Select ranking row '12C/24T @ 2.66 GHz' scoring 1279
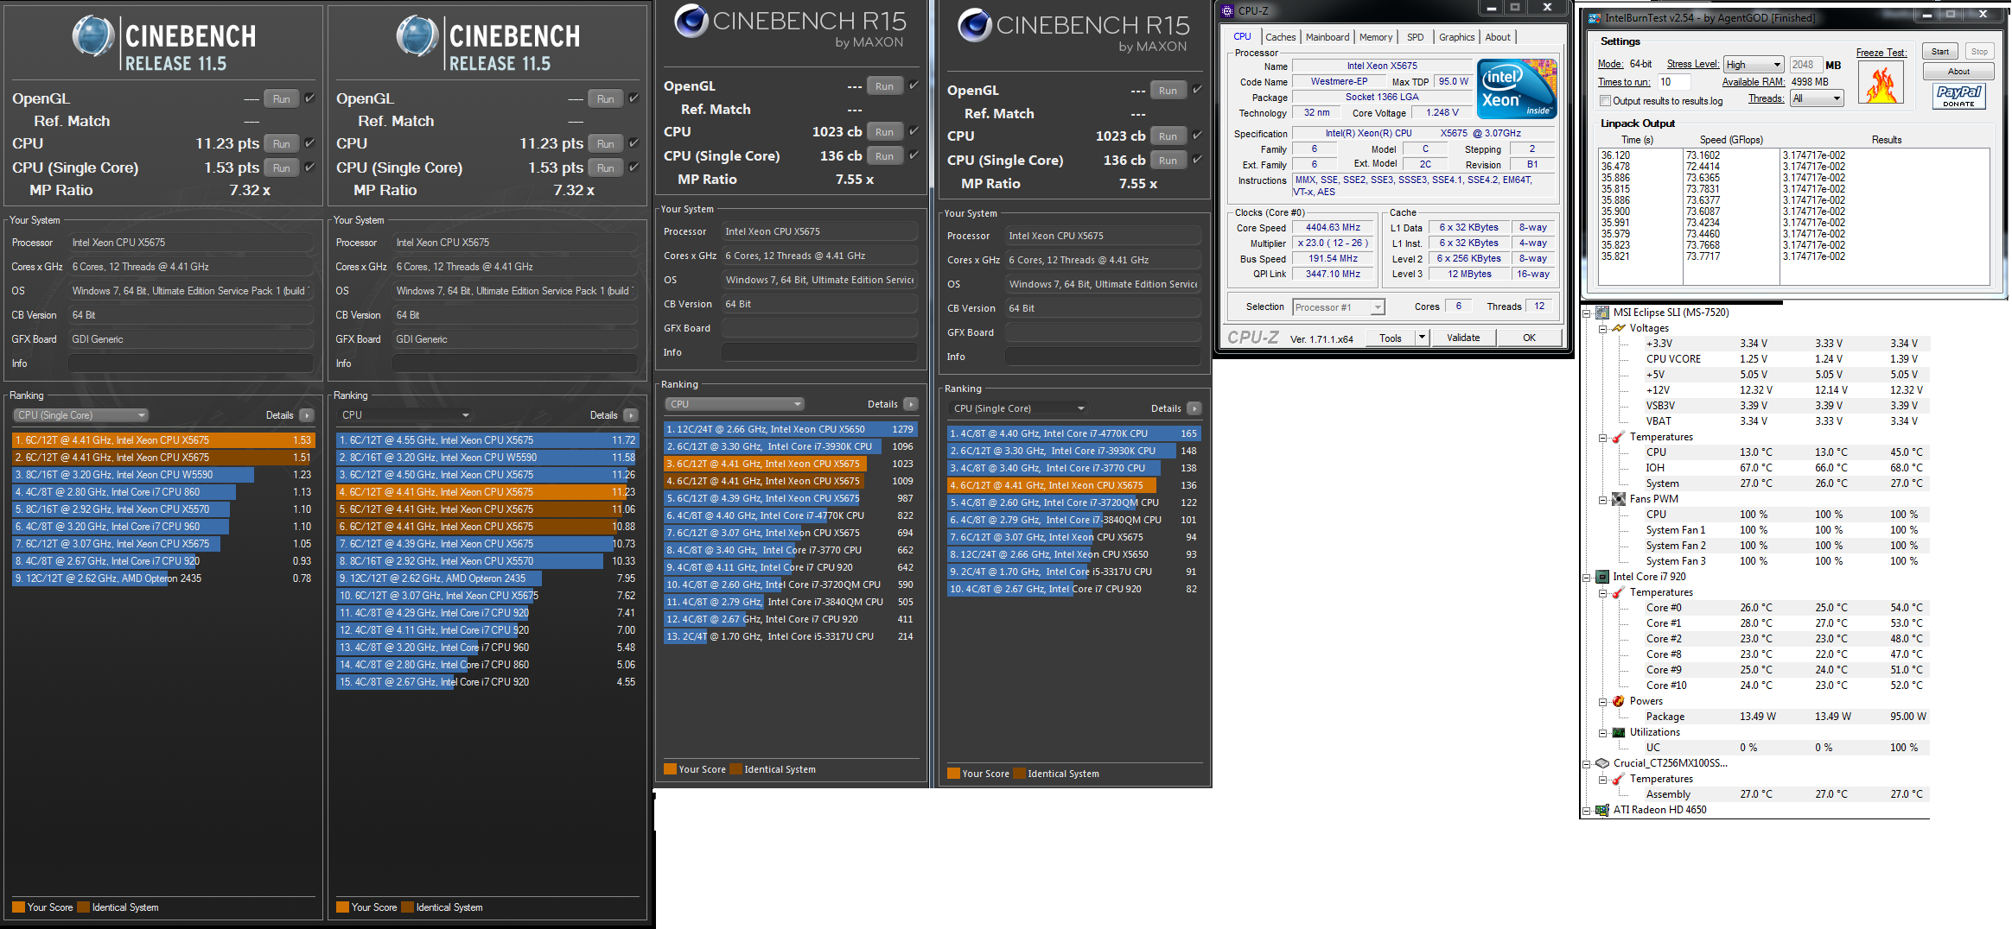 tap(790, 429)
